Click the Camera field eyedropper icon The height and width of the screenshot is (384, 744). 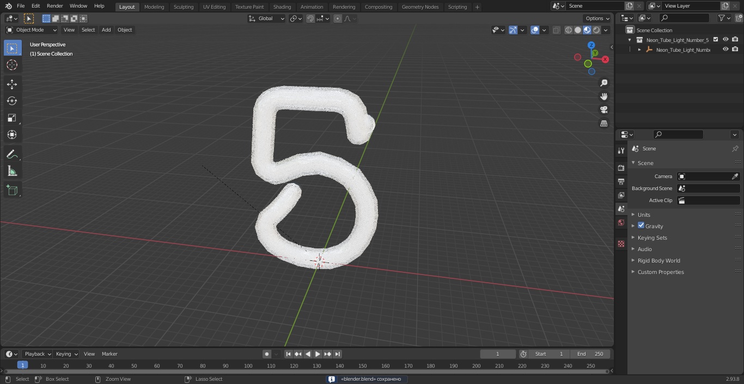(x=735, y=176)
